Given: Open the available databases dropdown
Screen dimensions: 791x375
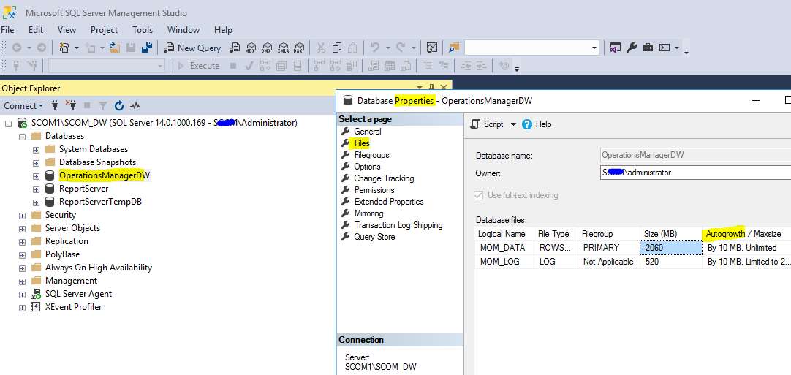Looking at the screenshot, I should pyautogui.click(x=160, y=66).
